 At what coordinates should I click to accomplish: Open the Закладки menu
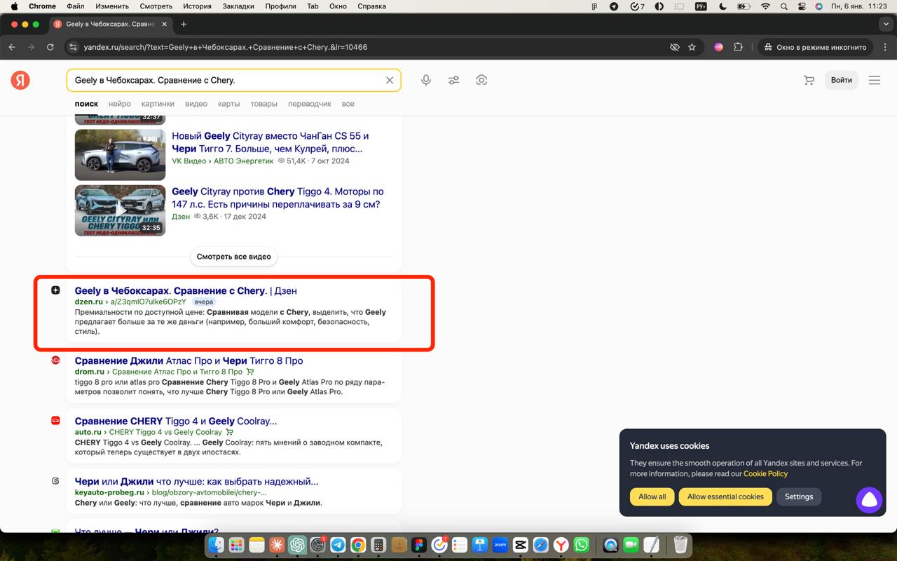(x=238, y=6)
